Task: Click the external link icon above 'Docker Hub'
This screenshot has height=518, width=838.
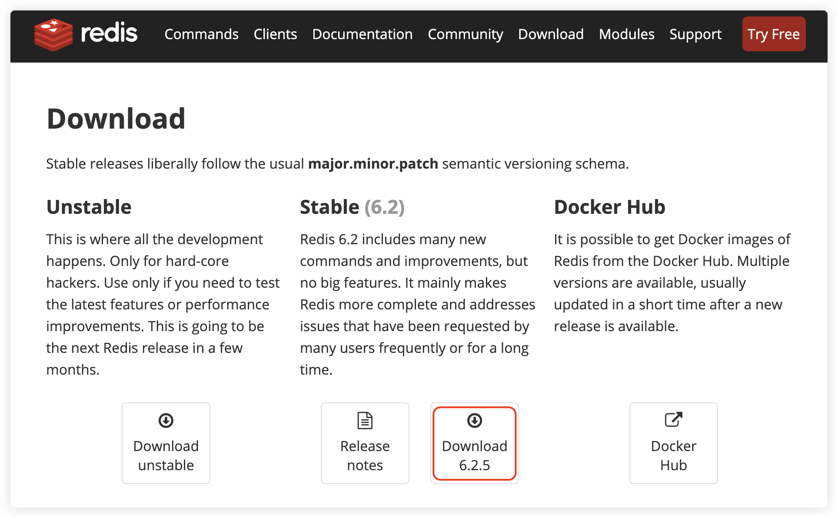Action: pos(674,419)
